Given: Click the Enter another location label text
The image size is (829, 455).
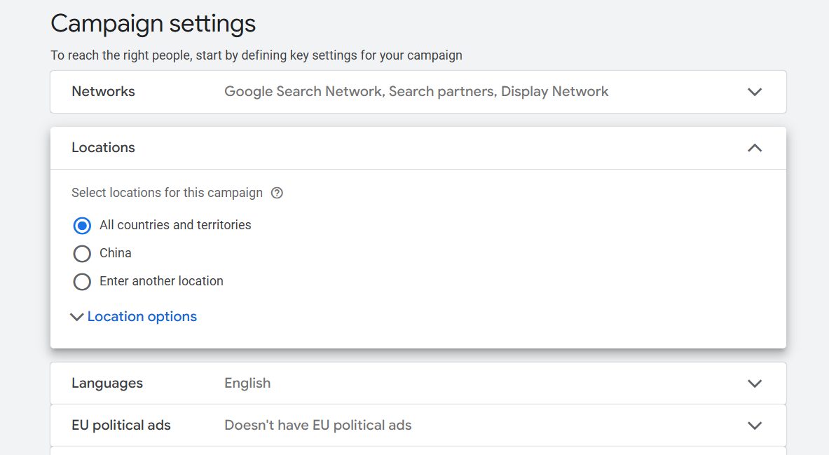Looking at the screenshot, I should click(161, 281).
